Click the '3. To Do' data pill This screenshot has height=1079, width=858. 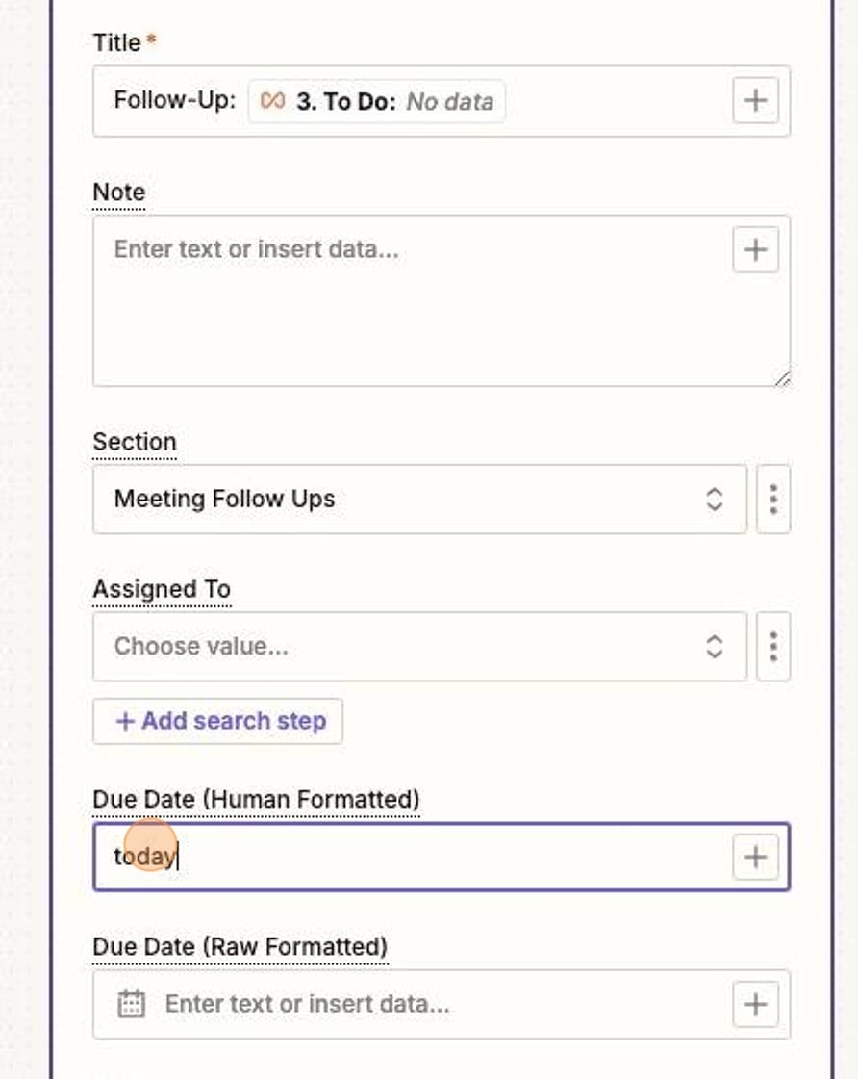(x=376, y=101)
